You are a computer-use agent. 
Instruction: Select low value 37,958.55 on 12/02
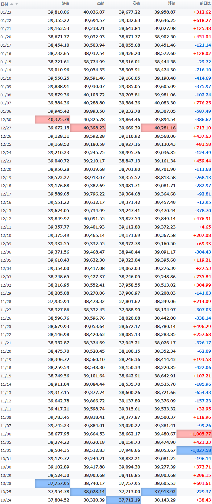coord(130,285)
